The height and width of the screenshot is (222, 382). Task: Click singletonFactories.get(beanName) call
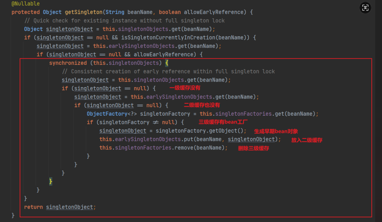(x=265, y=114)
